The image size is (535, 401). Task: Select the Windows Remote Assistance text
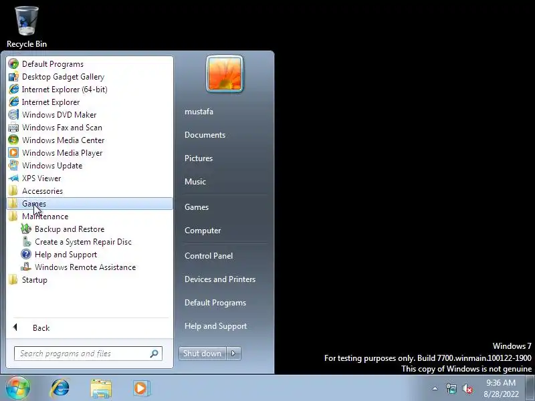[86, 267]
